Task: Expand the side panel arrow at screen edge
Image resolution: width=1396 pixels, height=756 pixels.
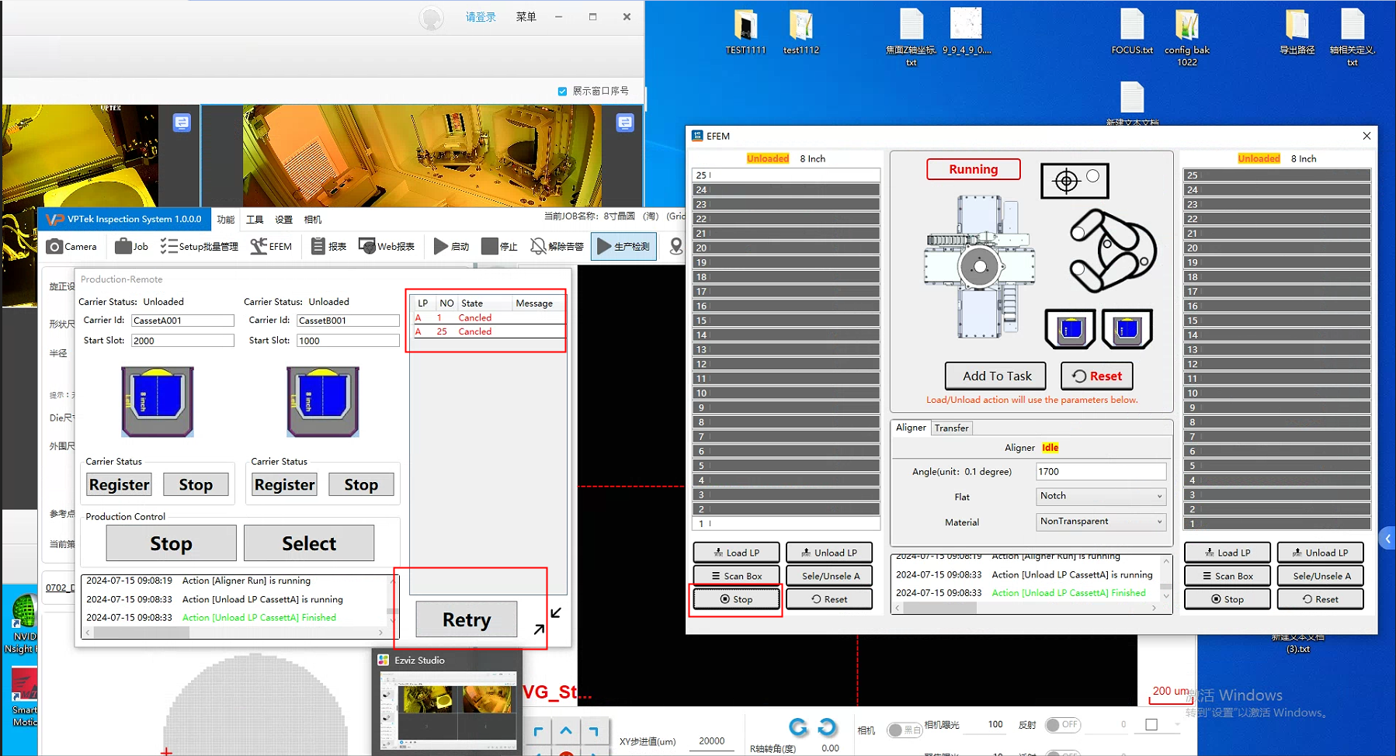Action: point(1387,539)
